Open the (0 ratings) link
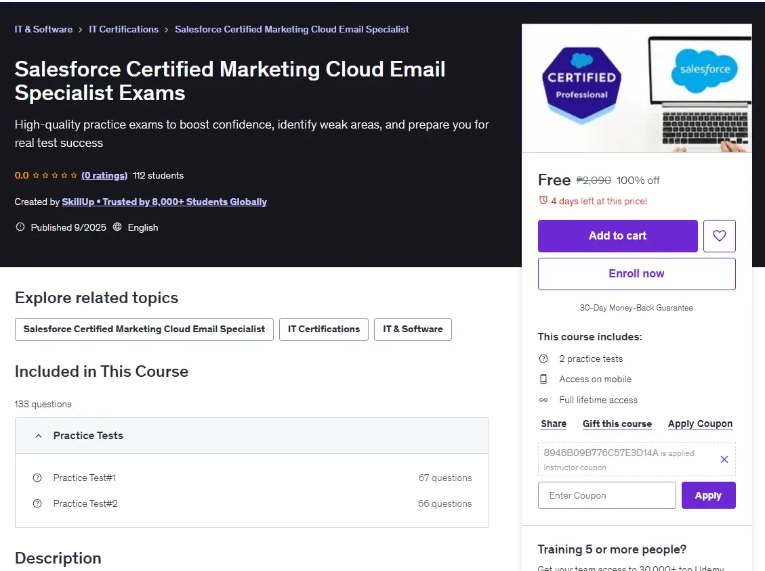765x571 pixels. 104,175
